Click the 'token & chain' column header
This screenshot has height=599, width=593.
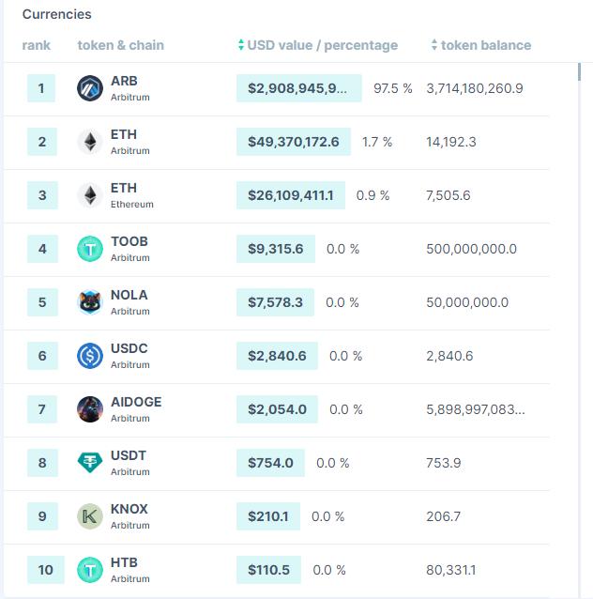[121, 45]
